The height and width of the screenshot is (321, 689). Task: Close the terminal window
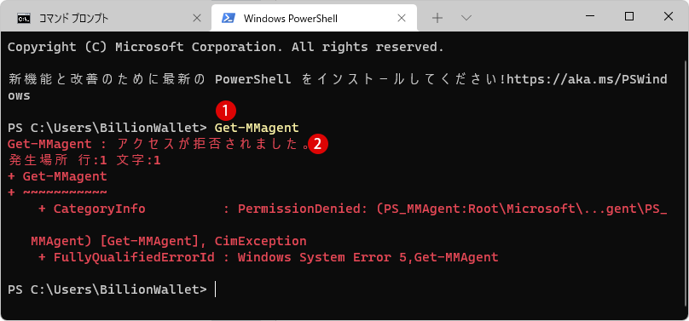click(x=669, y=17)
